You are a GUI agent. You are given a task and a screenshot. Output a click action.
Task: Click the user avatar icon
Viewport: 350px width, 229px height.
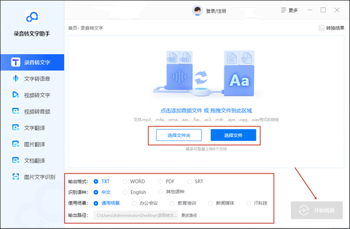197,10
